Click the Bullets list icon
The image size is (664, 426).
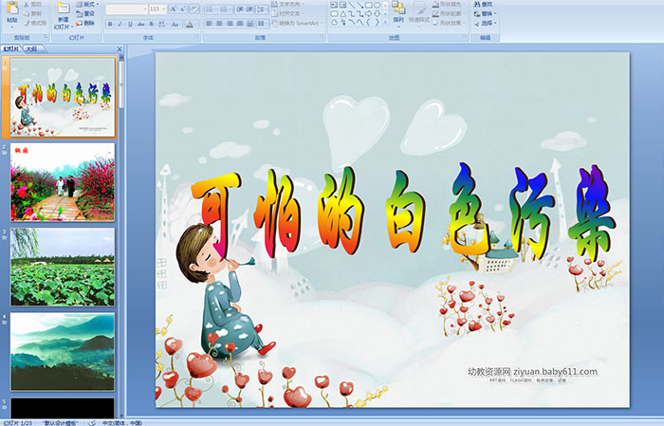click(210, 9)
